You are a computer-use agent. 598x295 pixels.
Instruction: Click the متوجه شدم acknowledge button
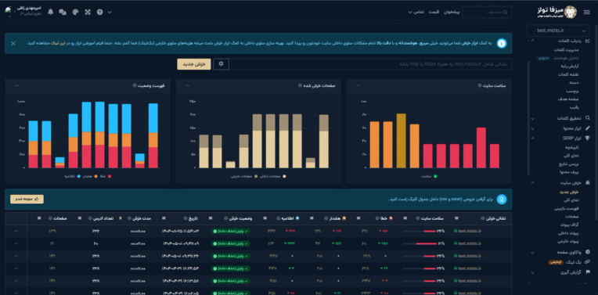(x=27, y=199)
